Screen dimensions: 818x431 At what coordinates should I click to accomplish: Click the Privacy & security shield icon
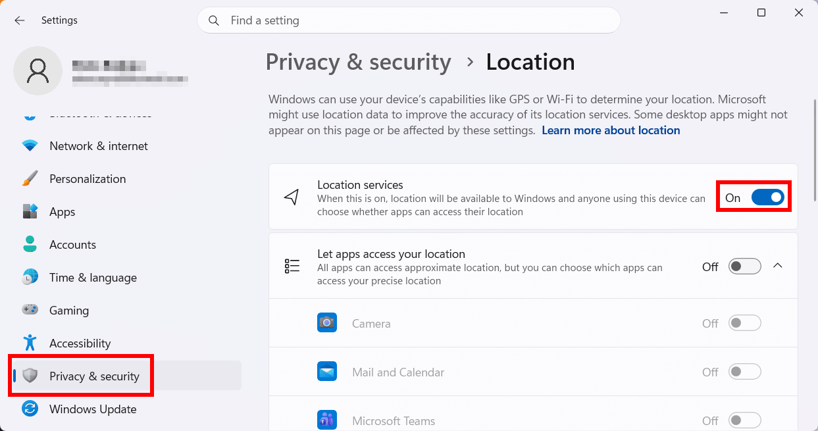pos(30,376)
